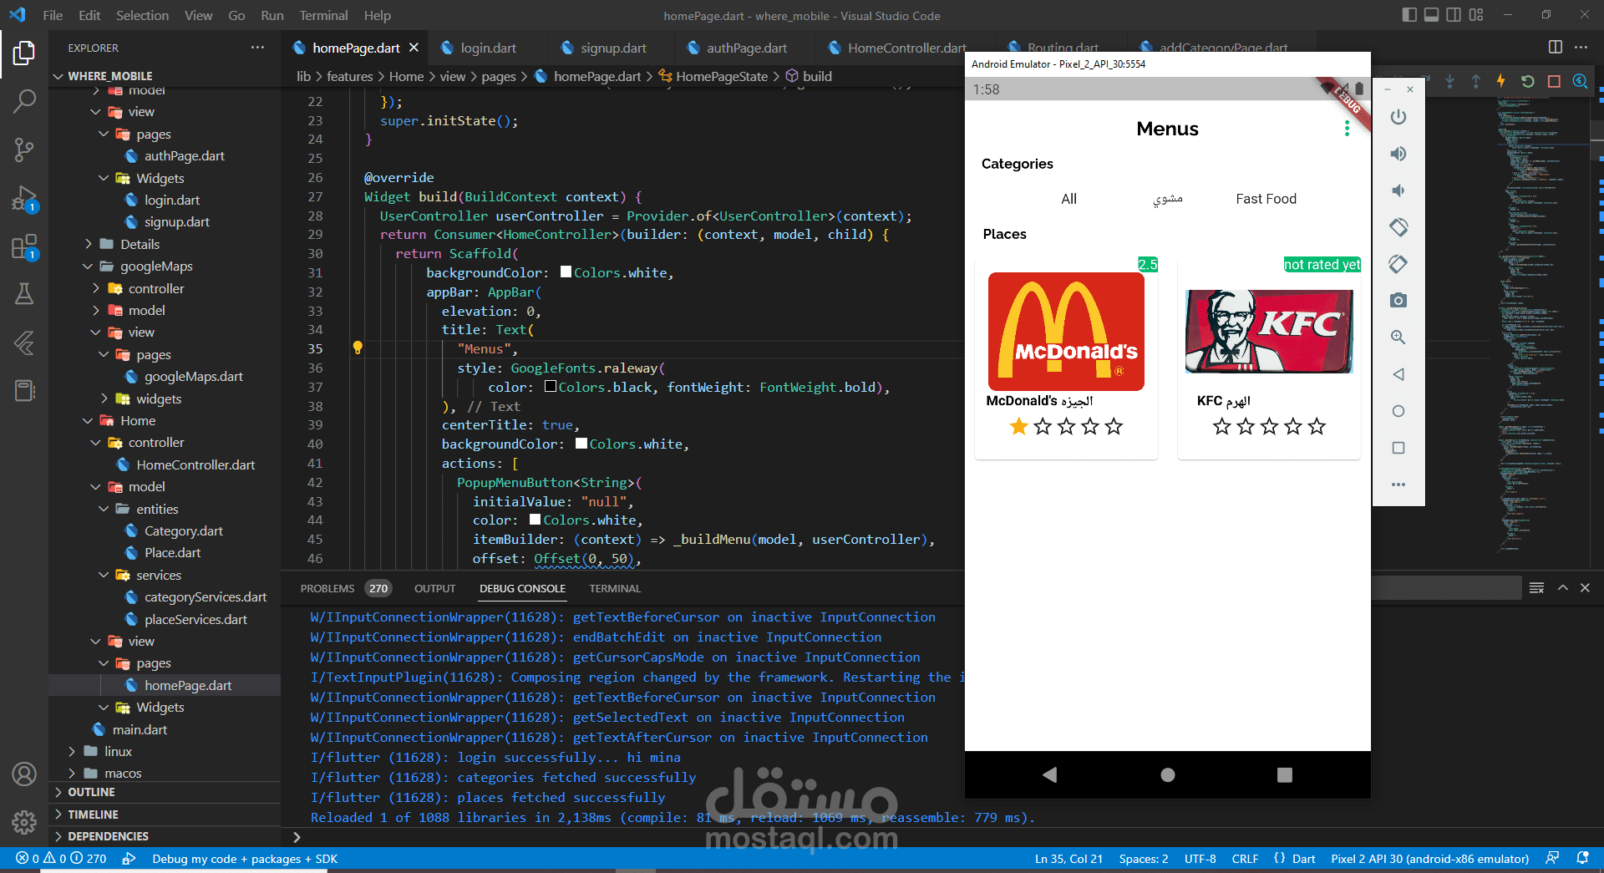The image size is (1604, 873).
Task: Click emulator zoom magnifier icon
Action: [x=1398, y=337]
